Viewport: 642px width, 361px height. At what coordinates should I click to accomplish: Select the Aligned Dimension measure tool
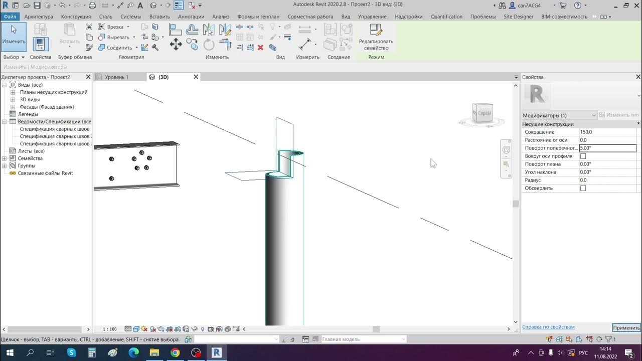[x=305, y=44]
